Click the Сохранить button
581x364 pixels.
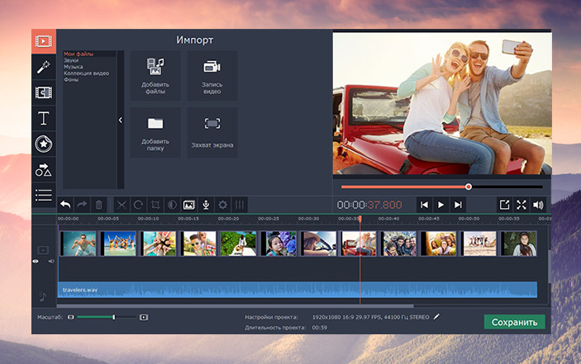pyautogui.click(x=514, y=322)
